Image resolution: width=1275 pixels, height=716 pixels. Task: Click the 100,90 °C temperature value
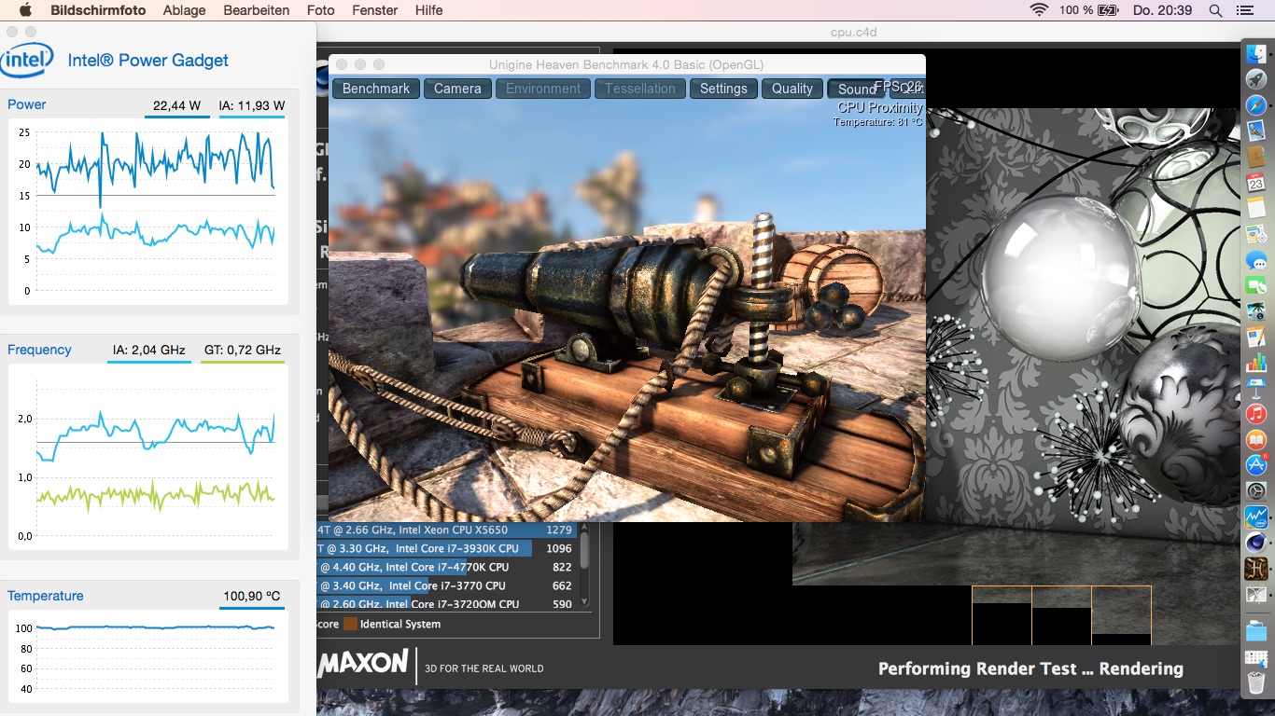click(252, 597)
